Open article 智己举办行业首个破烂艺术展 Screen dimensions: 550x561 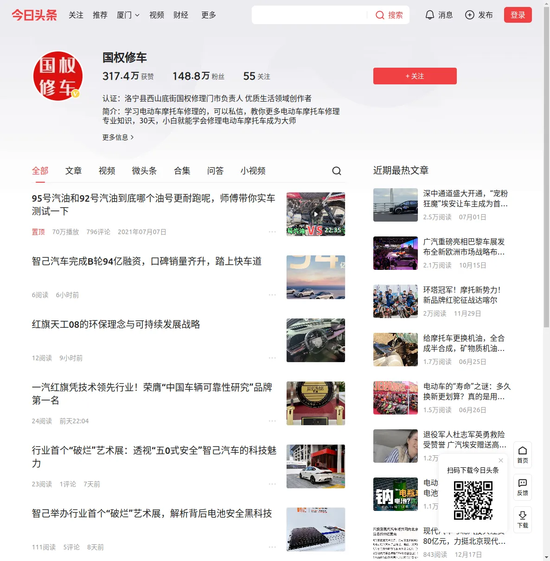pos(152,513)
